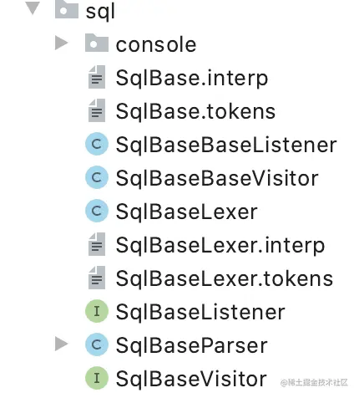The height and width of the screenshot is (398, 359).
Task: Click the SqlBaseParser class icon
Action: [x=97, y=344]
